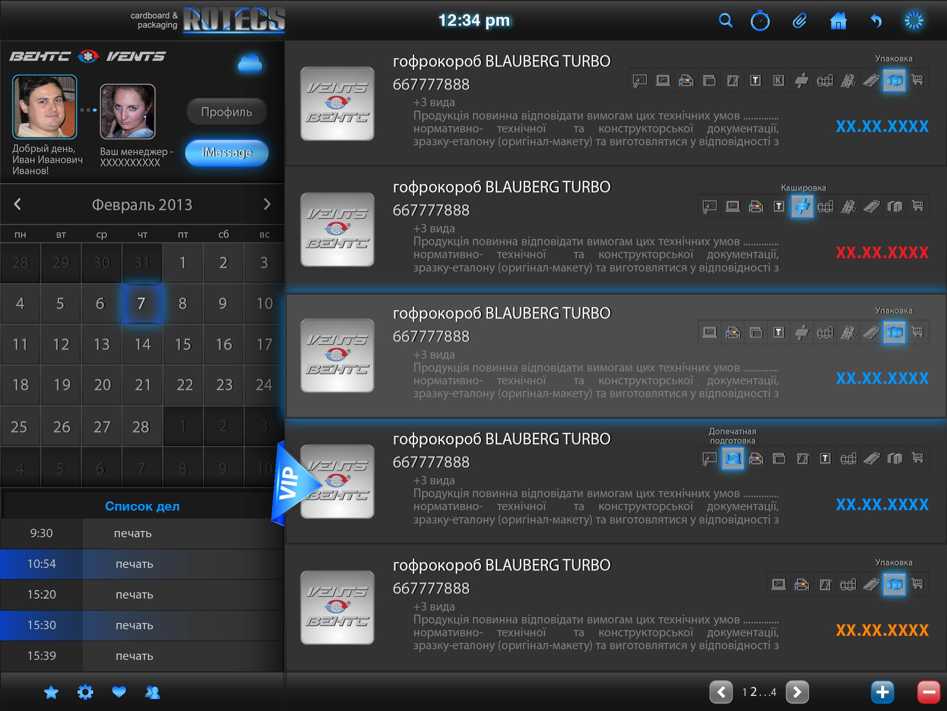
Task: Click the ROTECS logo
Action: point(234,20)
